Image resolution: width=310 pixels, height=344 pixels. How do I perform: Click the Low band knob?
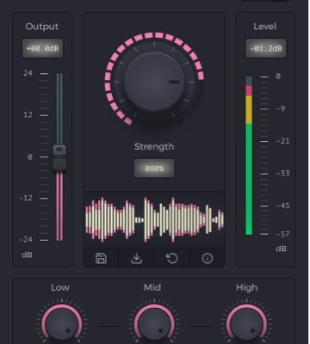pyautogui.click(x=61, y=324)
